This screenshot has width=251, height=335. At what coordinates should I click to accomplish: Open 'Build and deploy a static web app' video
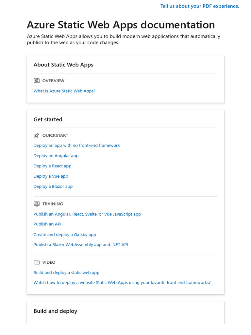click(66, 273)
